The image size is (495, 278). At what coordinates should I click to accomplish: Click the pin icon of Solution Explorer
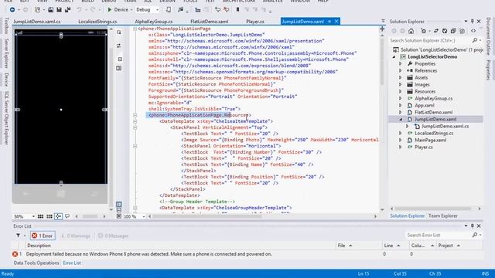(x=473, y=21)
